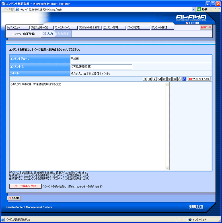Align text to the right
222x223 pixels.
pyautogui.click(x=174, y=79)
